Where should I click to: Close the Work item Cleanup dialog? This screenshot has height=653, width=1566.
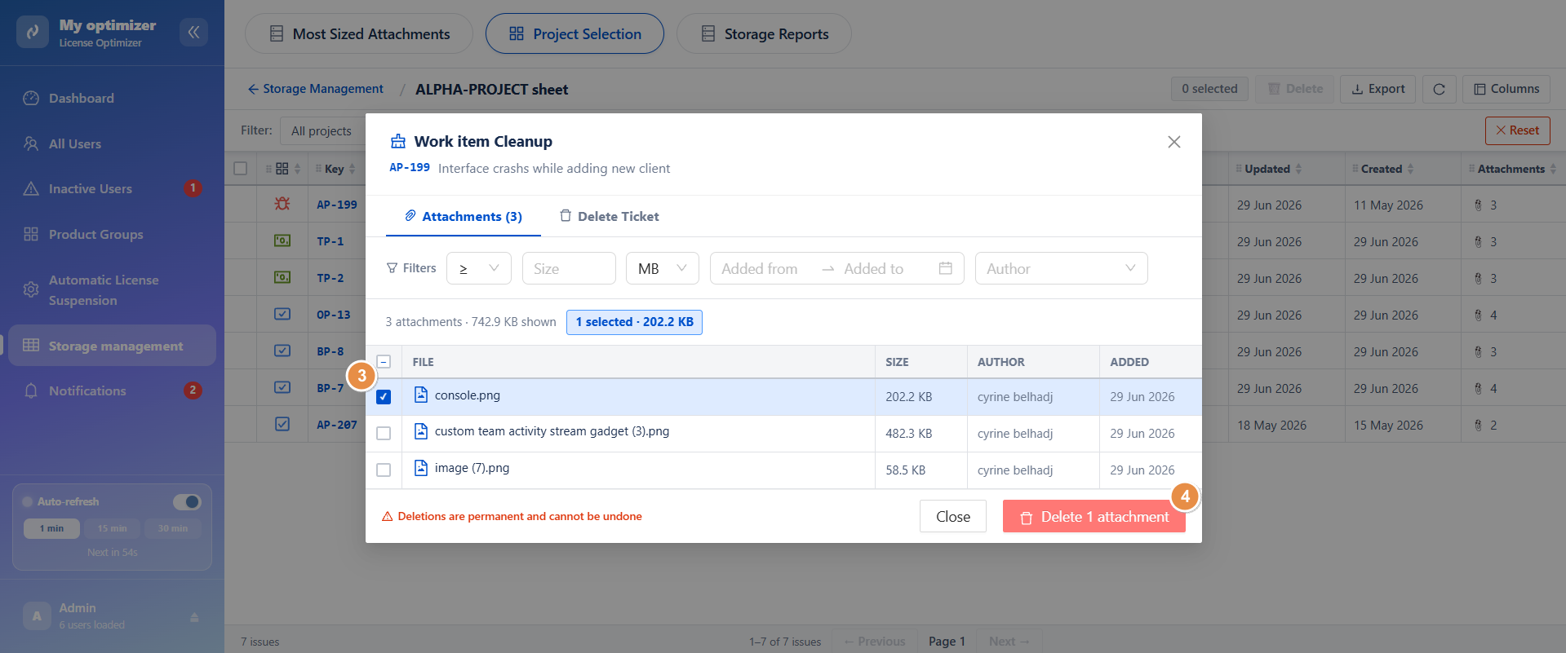pyautogui.click(x=1174, y=142)
